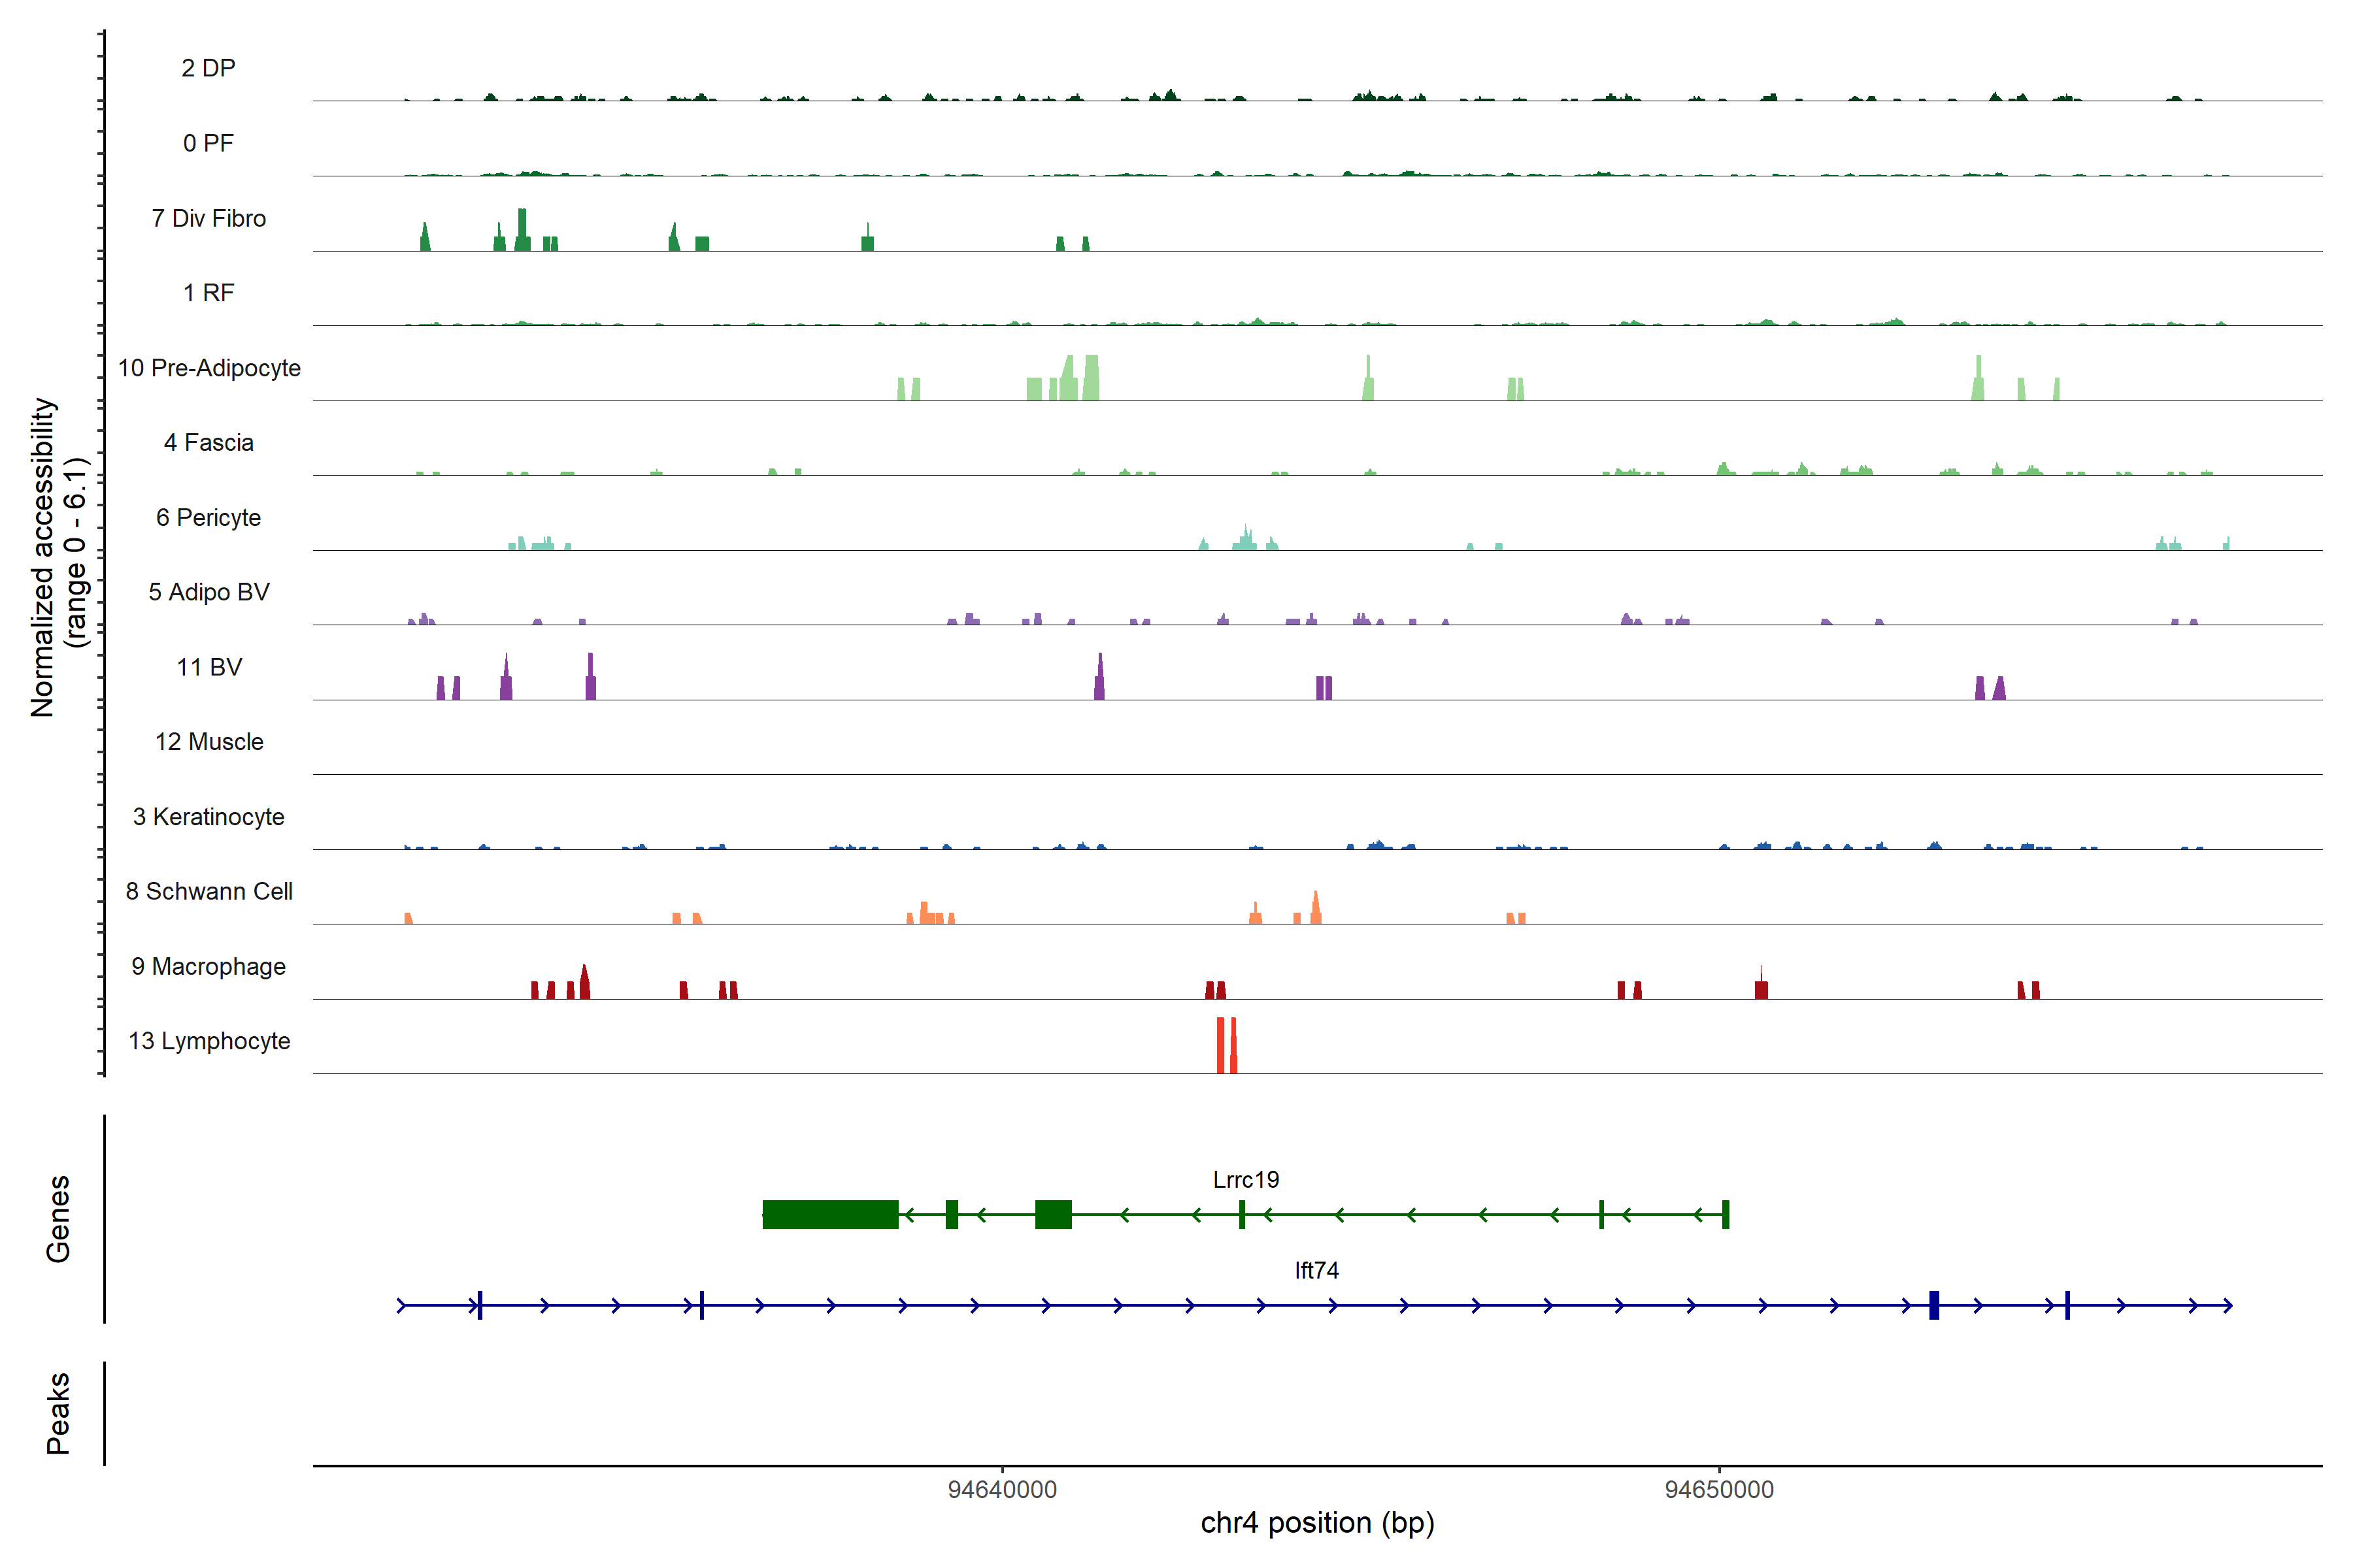Viewport: 2353px width, 1568px height.
Task: Click the 94650000 axis tick label
Action: click(x=1719, y=1490)
